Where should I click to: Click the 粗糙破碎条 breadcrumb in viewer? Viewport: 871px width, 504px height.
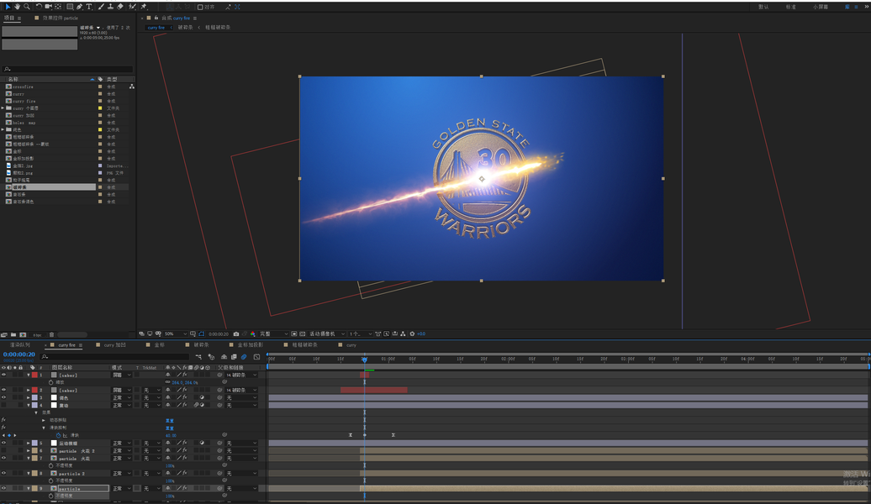[x=218, y=27]
